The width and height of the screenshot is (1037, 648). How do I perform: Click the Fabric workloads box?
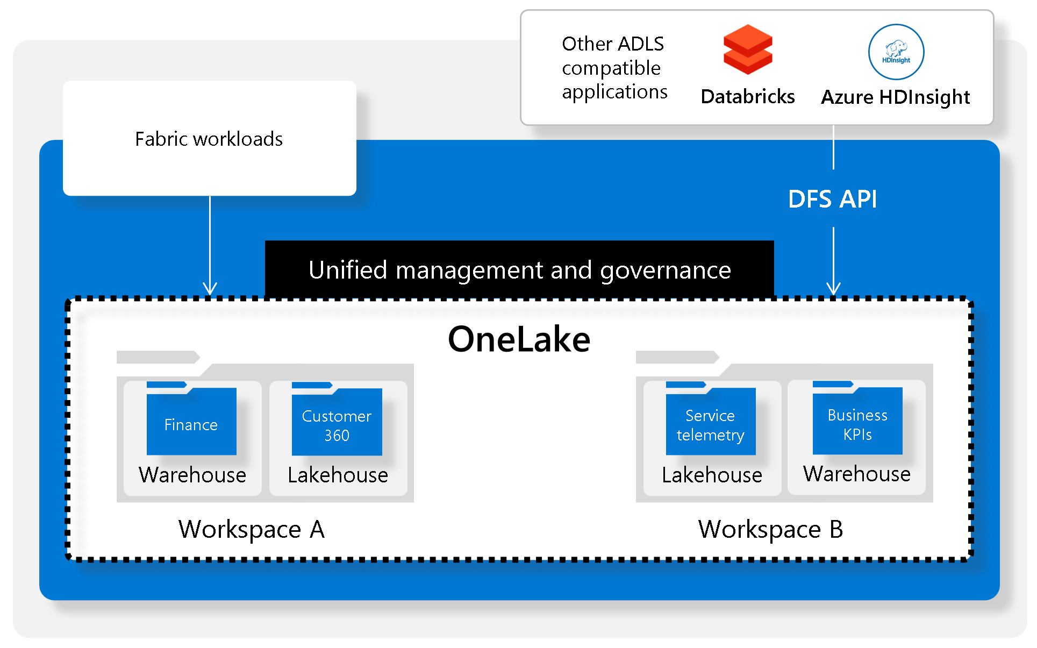tap(209, 138)
